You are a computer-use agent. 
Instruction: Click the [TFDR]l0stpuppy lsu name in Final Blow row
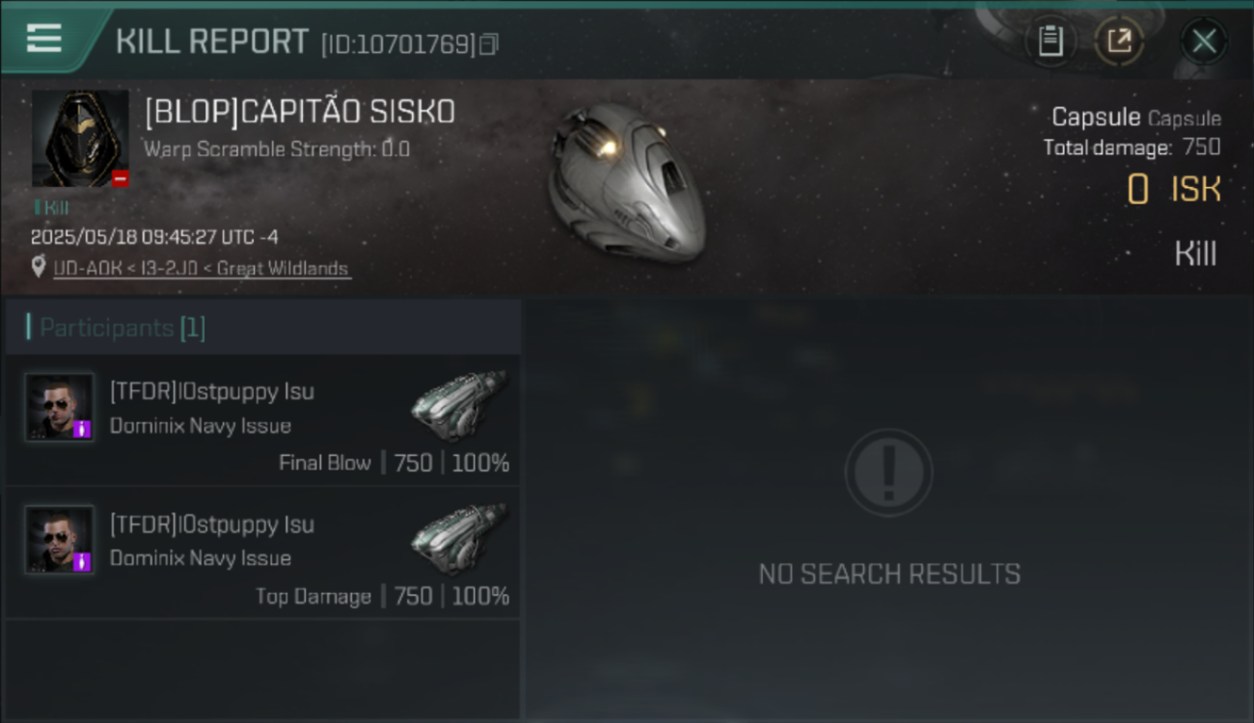pos(212,391)
